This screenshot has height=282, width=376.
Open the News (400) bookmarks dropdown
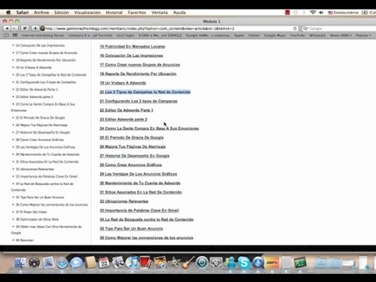(341, 36)
